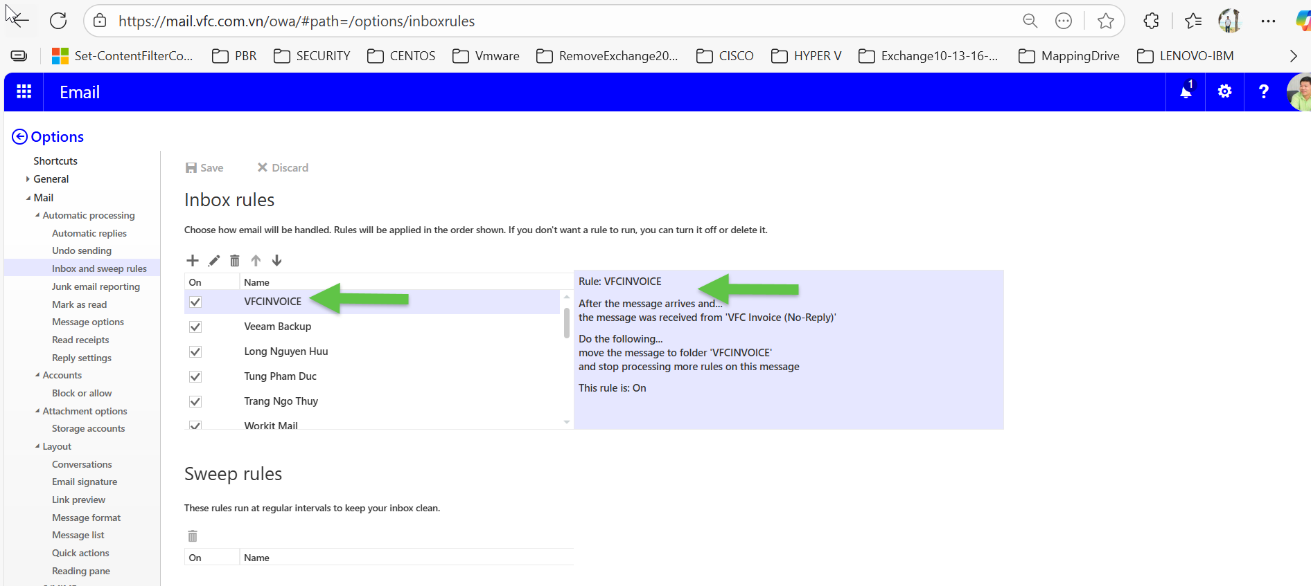Click the Discard button
The image size is (1311, 586).
click(283, 167)
